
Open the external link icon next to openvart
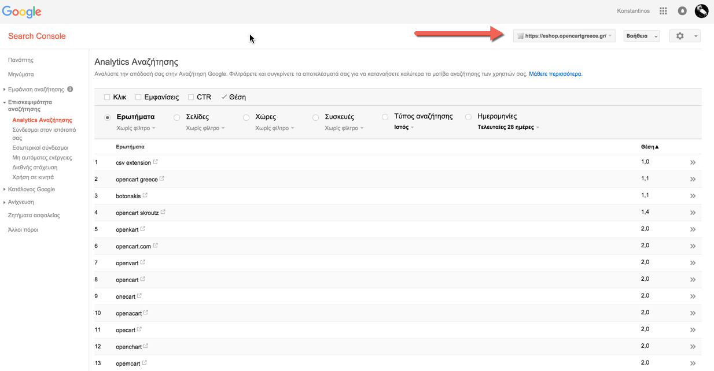(x=143, y=262)
